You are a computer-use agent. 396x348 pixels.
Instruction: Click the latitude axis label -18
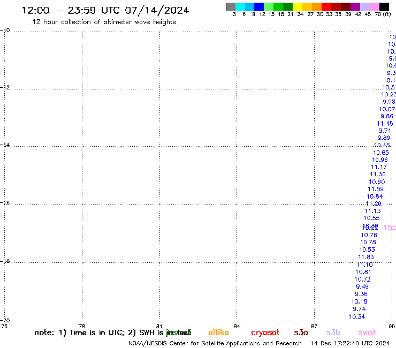click(5, 261)
